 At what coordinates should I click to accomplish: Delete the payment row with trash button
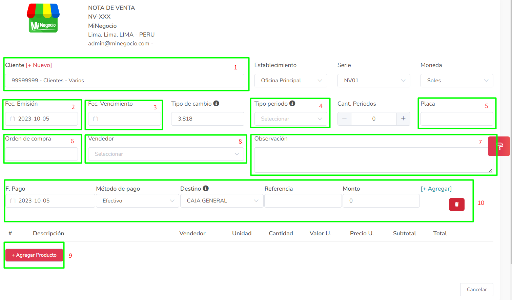coord(456,204)
